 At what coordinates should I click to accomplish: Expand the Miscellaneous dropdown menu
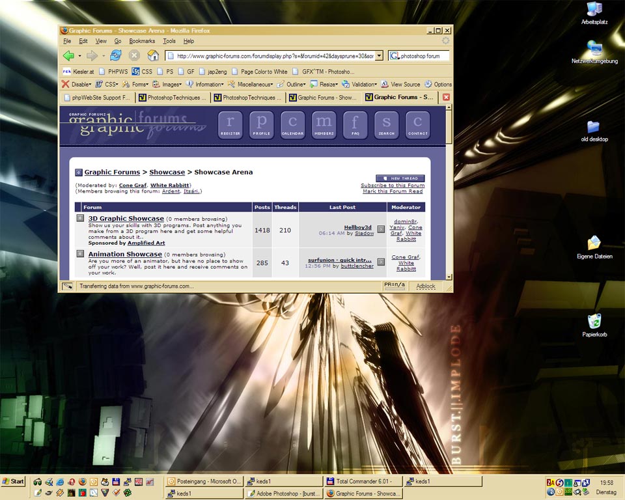point(251,84)
